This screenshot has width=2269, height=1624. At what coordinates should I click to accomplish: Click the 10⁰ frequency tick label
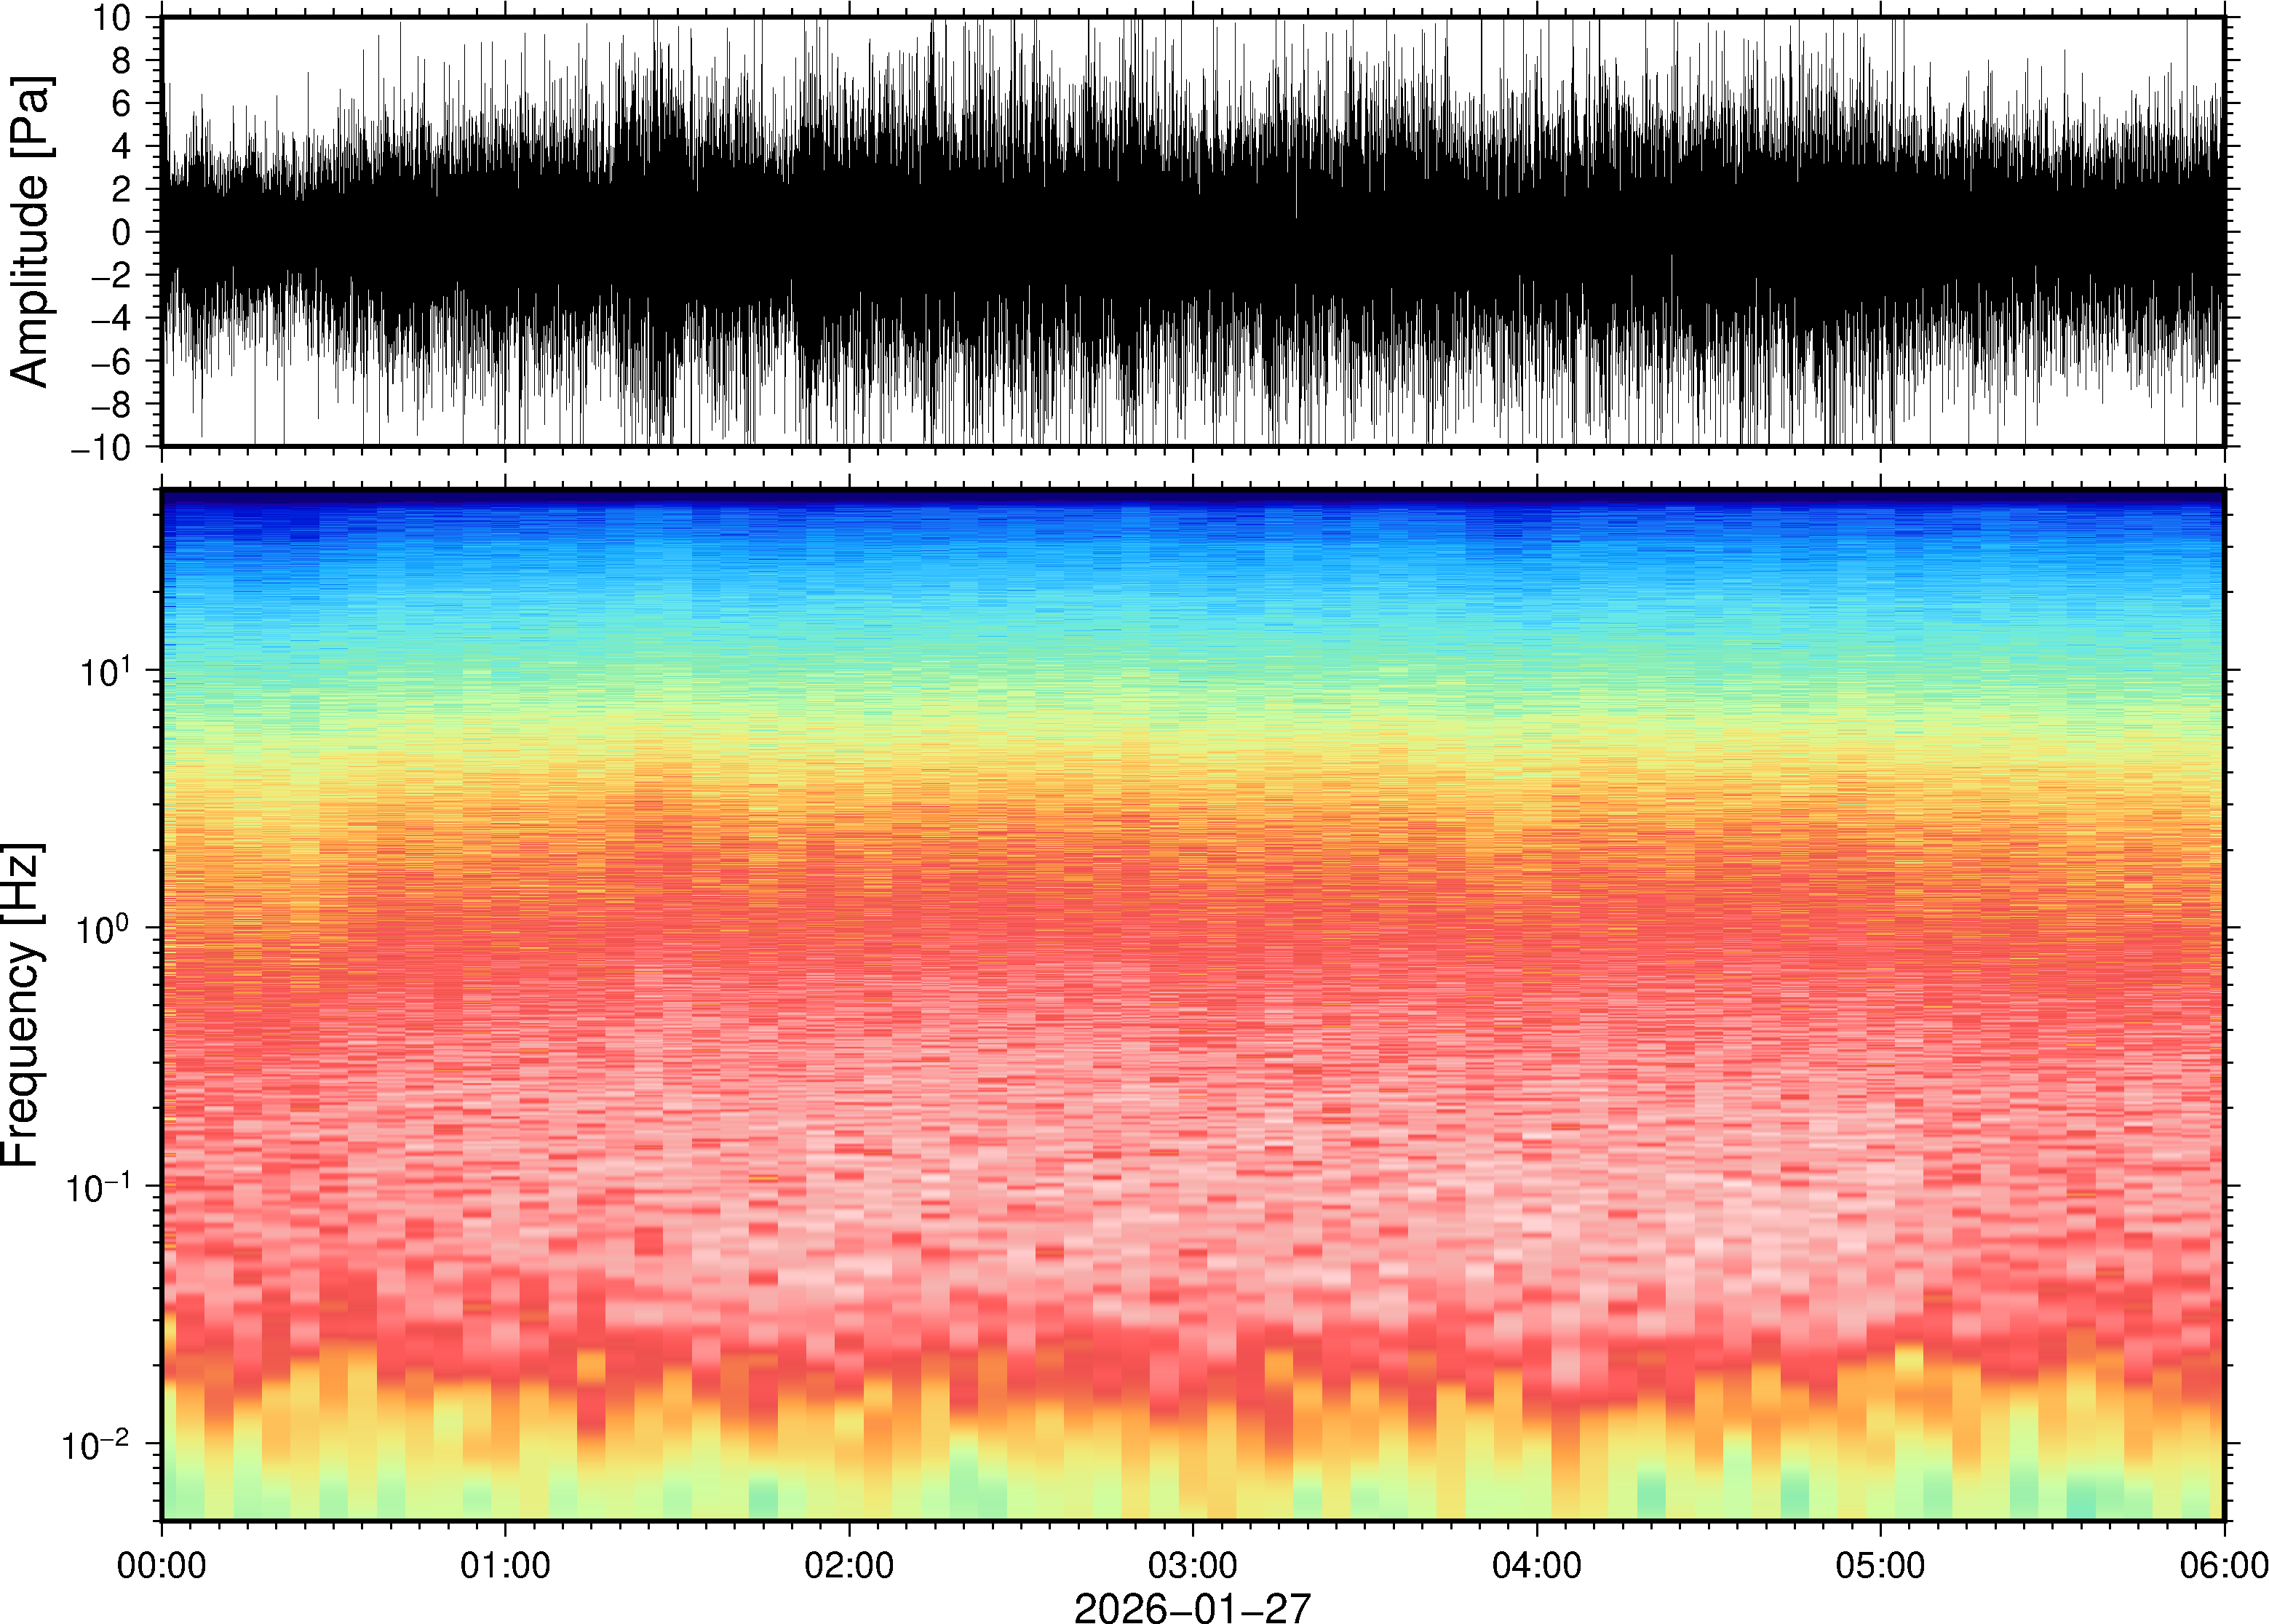pyautogui.click(x=104, y=930)
